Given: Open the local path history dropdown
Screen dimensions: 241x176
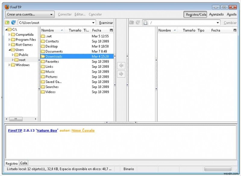Looking at the screenshot, I should (93, 23).
